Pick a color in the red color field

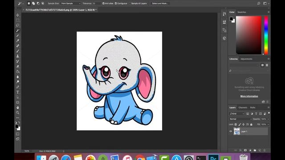248,35
